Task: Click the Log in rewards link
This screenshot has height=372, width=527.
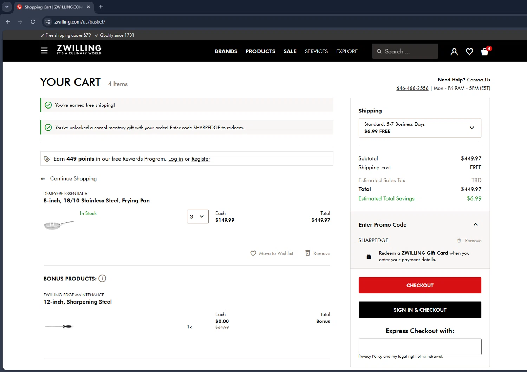Action: [x=176, y=159]
